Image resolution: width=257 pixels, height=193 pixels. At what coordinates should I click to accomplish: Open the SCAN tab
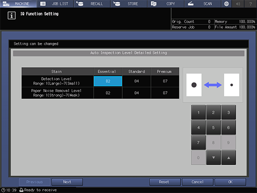(203, 3)
